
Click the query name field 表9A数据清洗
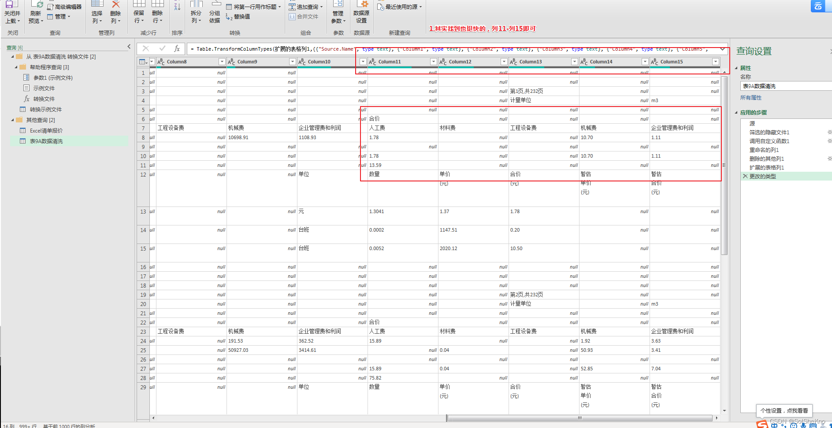point(786,86)
